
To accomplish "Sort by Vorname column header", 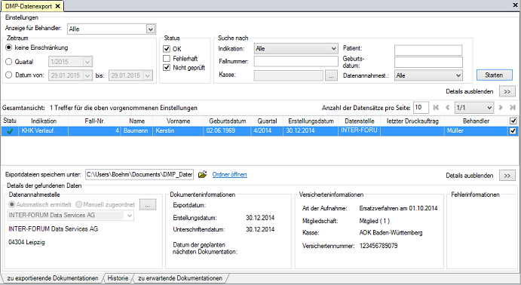I will (x=178, y=121).
